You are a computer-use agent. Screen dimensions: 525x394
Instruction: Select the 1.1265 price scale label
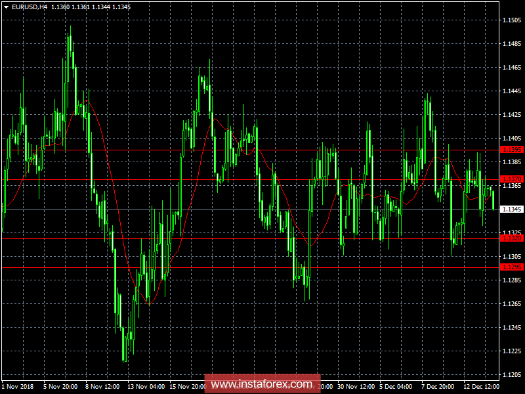512,304
